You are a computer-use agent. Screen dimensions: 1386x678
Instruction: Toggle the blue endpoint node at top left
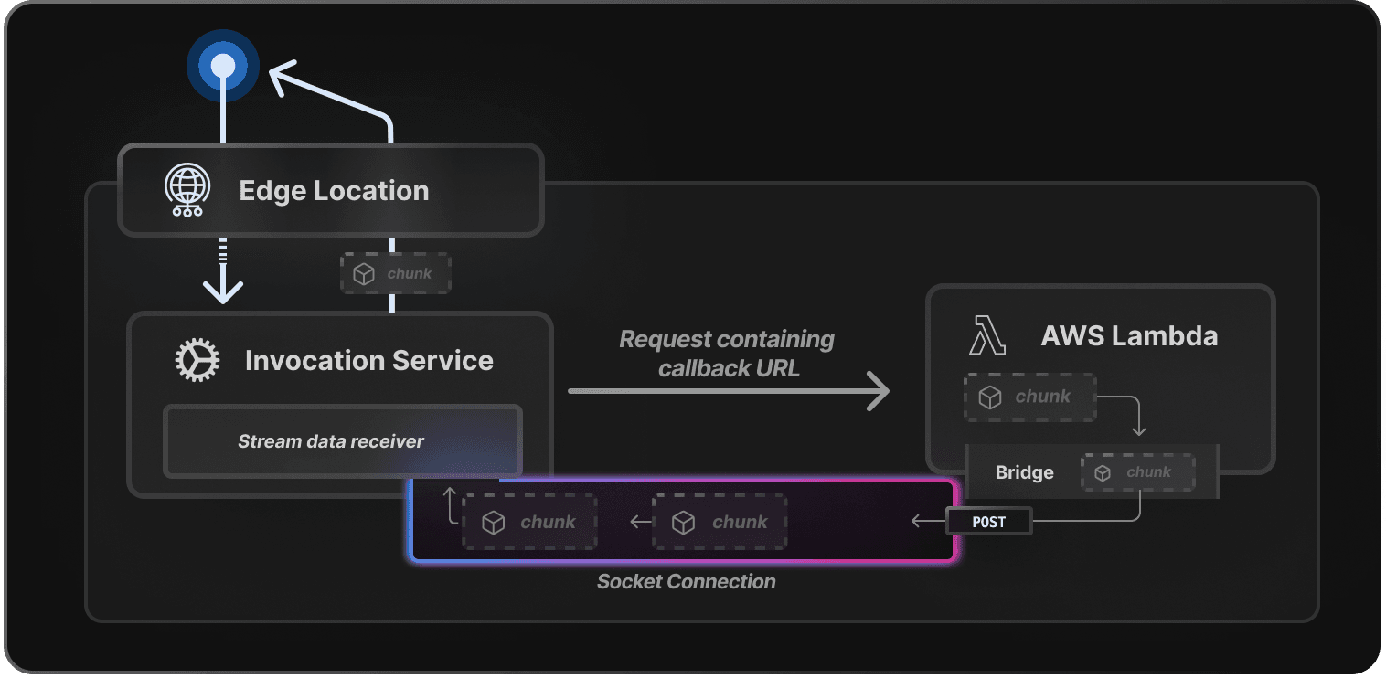pos(223,65)
